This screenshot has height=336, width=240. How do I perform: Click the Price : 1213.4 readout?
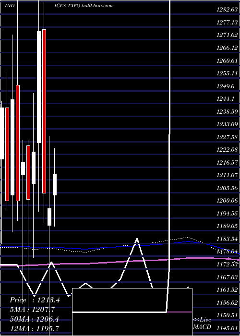(x=35, y=300)
